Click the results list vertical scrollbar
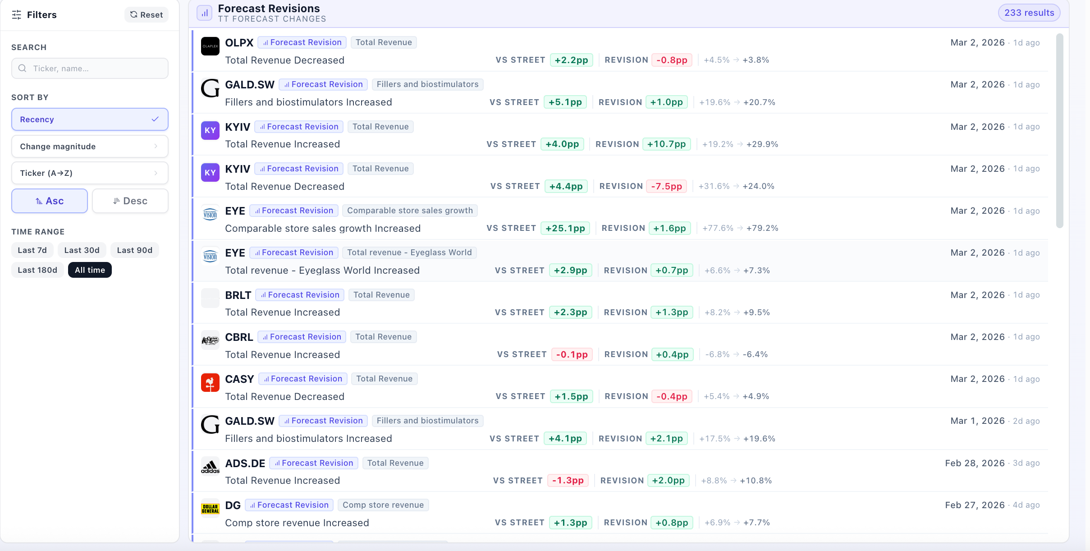The image size is (1090, 551). pyautogui.click(x=1059, y=131)
